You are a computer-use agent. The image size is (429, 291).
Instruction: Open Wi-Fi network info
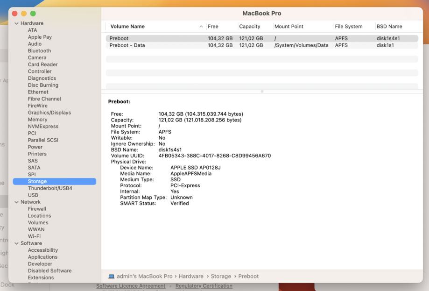[34, 236]
